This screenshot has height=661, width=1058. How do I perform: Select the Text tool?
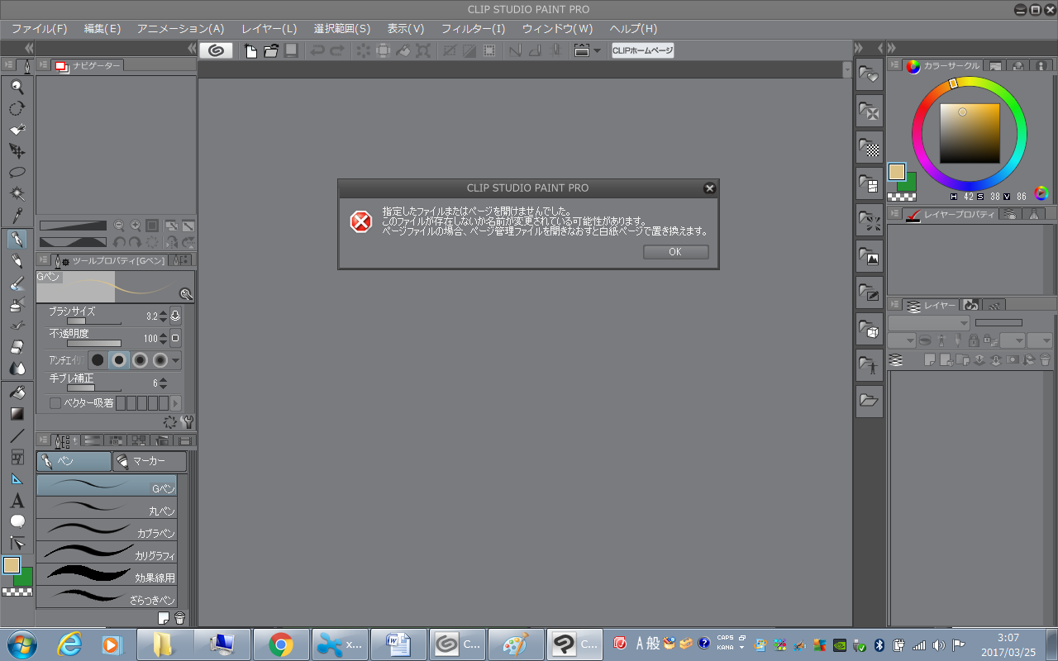[x=17, y=501]
